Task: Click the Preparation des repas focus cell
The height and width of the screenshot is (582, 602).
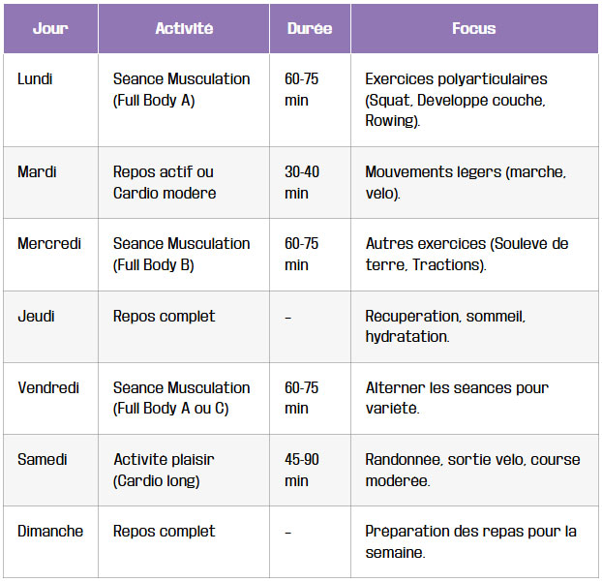Action: tap(470, 541)
